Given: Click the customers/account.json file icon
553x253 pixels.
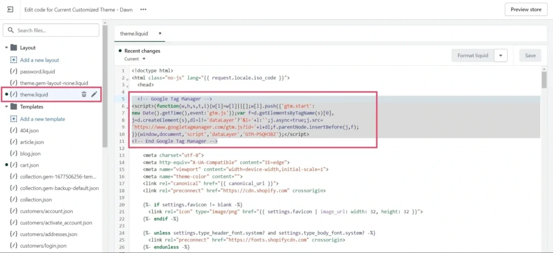Looking at the screenshot, I should [14, 211].
